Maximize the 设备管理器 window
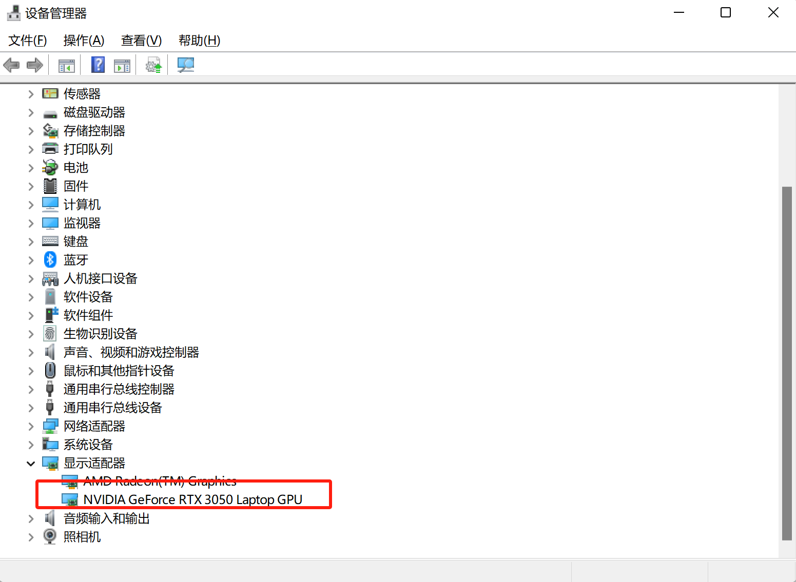Screen dimensions: 796x582 [726, 12]
